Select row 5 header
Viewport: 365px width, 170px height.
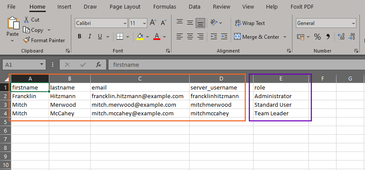pyautogui.click(x=5, y=122)
